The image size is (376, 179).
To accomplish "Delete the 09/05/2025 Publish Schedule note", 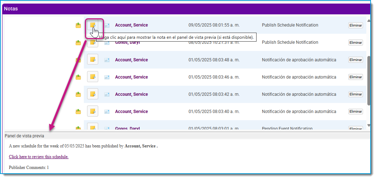I will point(355,25).
